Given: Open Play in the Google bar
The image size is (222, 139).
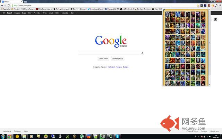Looking at the screenshot, I should coord(30,13).
